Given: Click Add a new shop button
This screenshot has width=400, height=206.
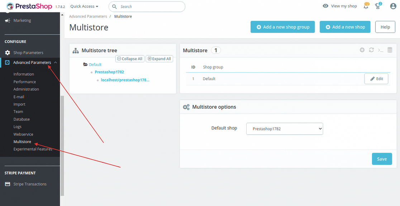Looking at the screenshot, I should click(x=345, y=27).
